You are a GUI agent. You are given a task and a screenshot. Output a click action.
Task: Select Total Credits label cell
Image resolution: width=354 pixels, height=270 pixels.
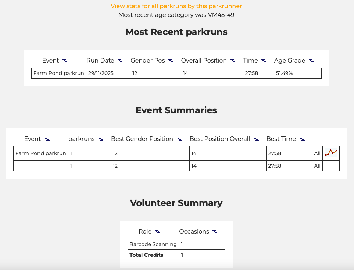(x=153, y=255)
